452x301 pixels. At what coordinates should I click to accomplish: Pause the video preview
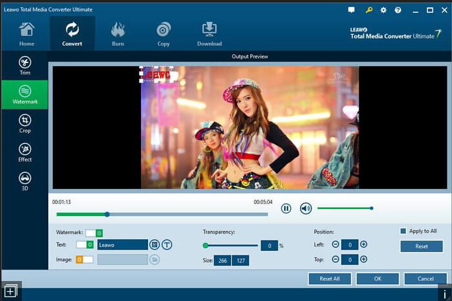(x=286, y=208)
